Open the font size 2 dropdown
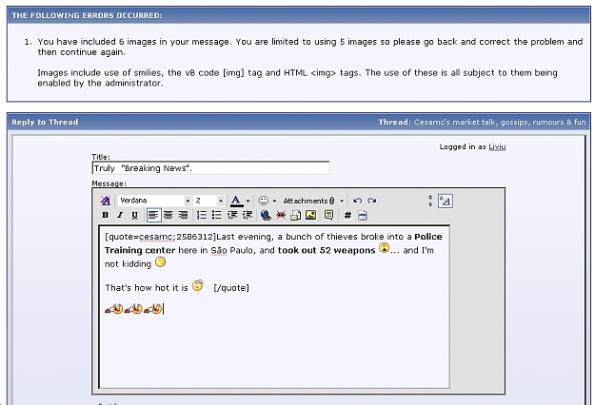The height and width of the screenshot is (405, 595). (x=221, y=201)
